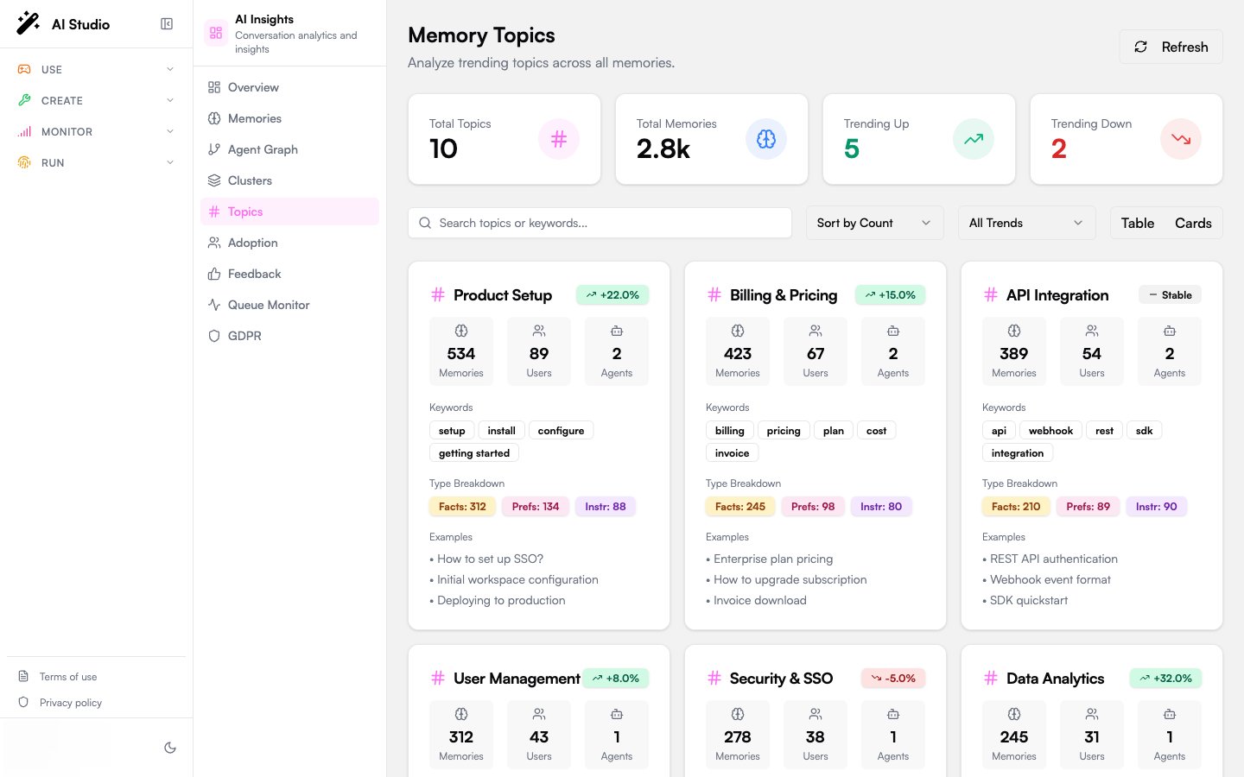Click the 'Facts: 312' type badge

coord(462,507)
